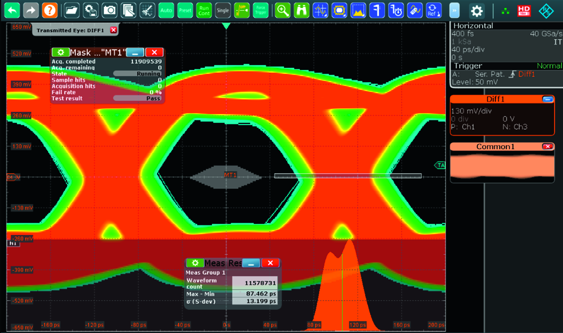Select the Transmitted Eye: DIFF1 tab
Viewport: 563px width, 333px height.
pos(70,31)
